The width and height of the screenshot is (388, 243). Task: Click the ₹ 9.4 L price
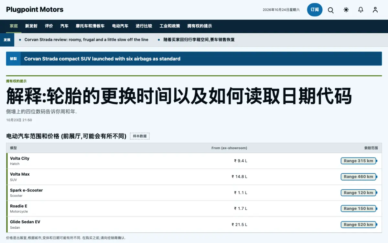pyautogui.click(x=241, y=161)
